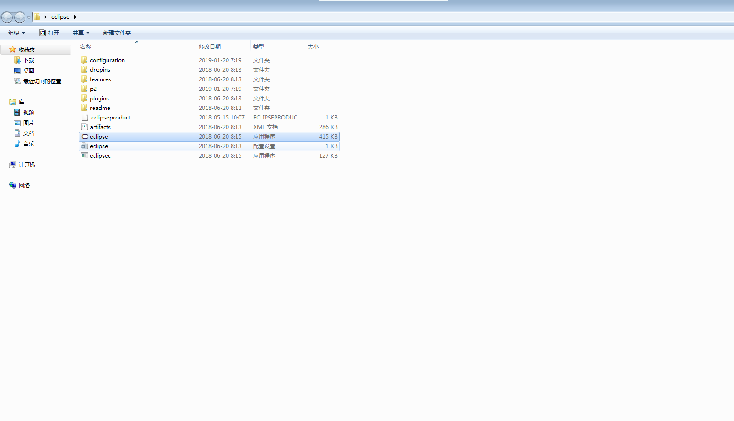This screenshot has height=421, width=734.
Task: Click the eclipse config settings file icon
Action: point(84,146)
